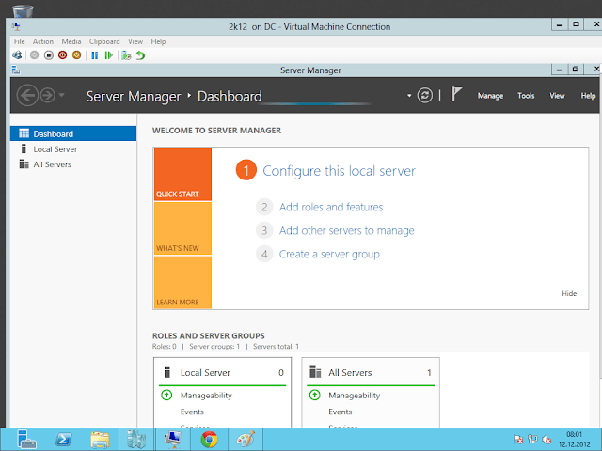Screen dimensions: 602x451
Task: Revert VM with green undo arrow icon
Action: point(140,55)
